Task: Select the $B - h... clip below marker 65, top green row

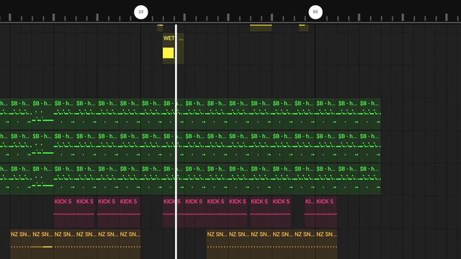Action: click(326, 114)
